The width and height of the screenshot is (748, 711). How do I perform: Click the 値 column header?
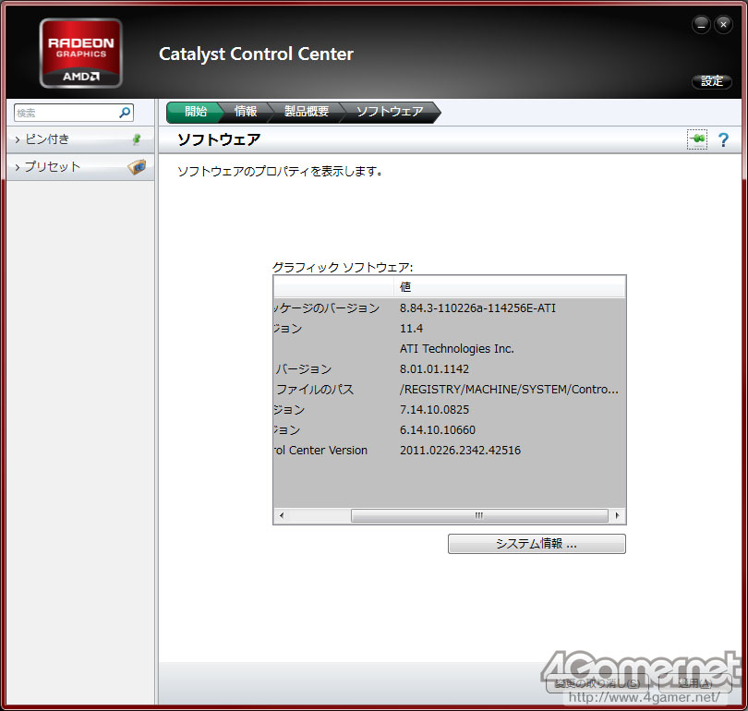[x=509, y=286]
